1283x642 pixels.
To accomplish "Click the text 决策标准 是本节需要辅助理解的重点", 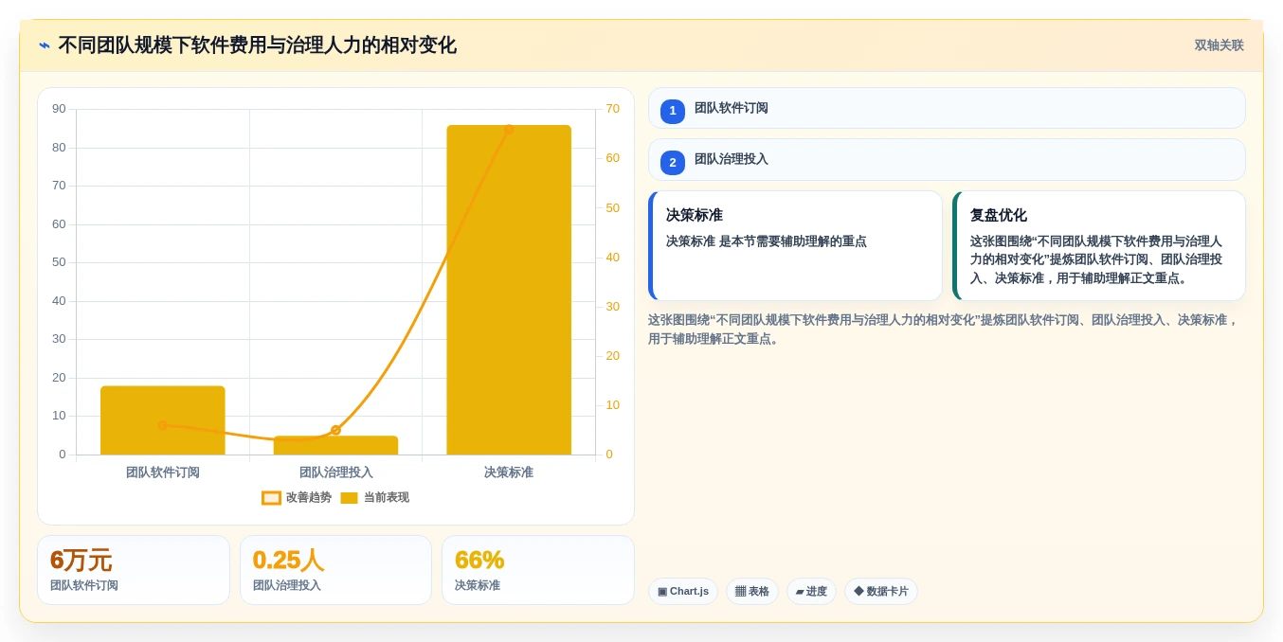I will point(767,241).
